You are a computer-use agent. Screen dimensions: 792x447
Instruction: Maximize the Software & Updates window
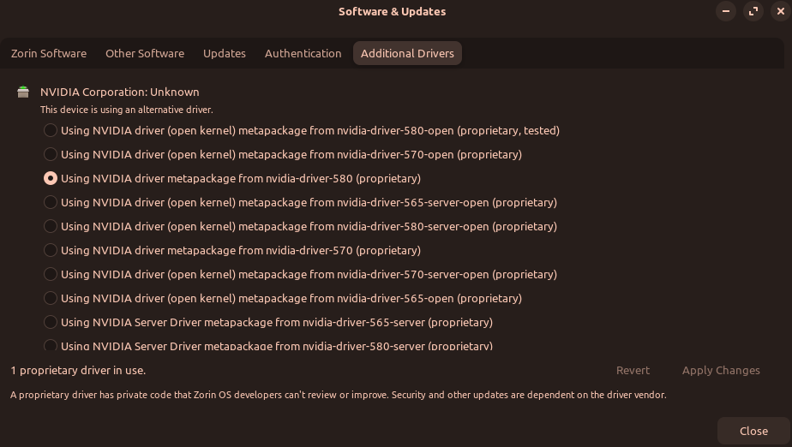[x=753, y=11]
